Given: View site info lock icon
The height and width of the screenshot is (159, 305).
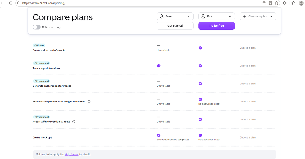Looking at the screenshot, I should point(19,3).
